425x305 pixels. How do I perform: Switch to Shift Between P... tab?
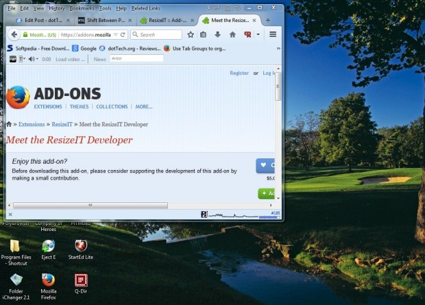point(105,21)
